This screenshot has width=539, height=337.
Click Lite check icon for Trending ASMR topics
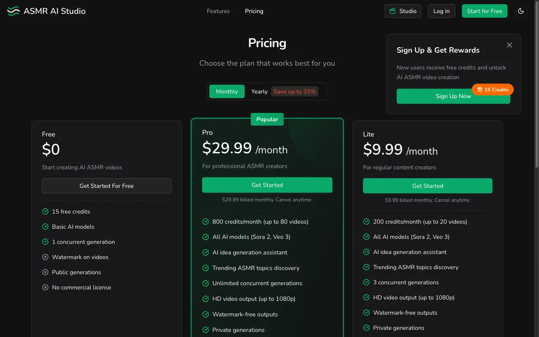(x=366, y=267)
